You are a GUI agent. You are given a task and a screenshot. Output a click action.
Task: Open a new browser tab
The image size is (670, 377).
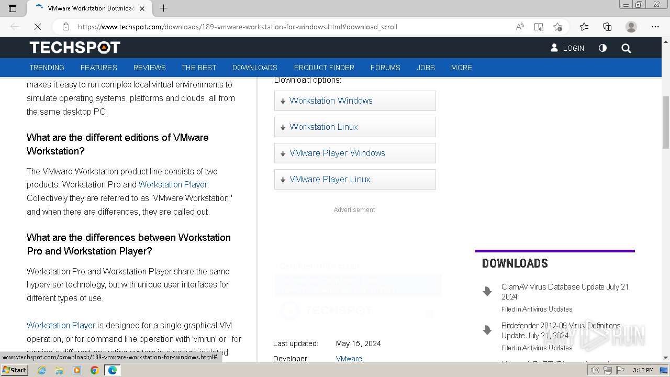163,8
